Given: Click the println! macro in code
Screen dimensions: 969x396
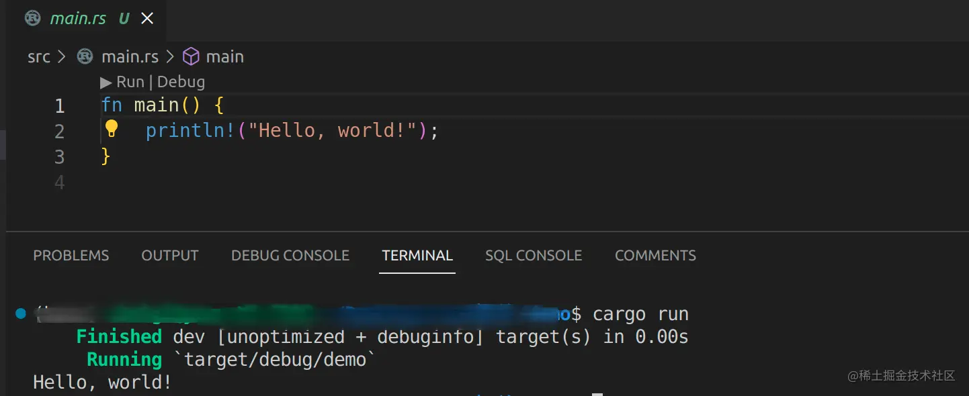Looking at the screenshot, I should (x=189, y=131).
